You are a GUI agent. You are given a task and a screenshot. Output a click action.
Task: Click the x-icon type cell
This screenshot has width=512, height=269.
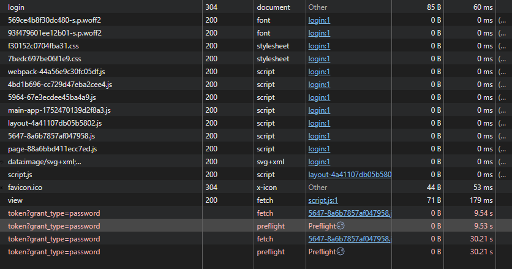(x=267, y=188)
